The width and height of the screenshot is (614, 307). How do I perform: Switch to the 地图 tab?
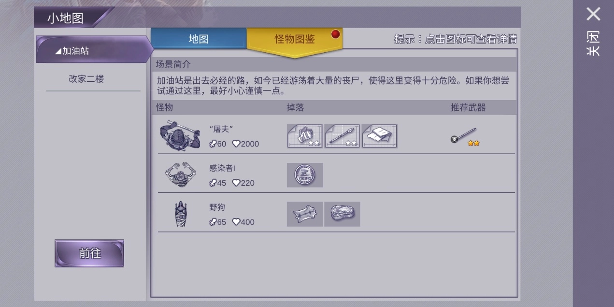pos(199,39)
